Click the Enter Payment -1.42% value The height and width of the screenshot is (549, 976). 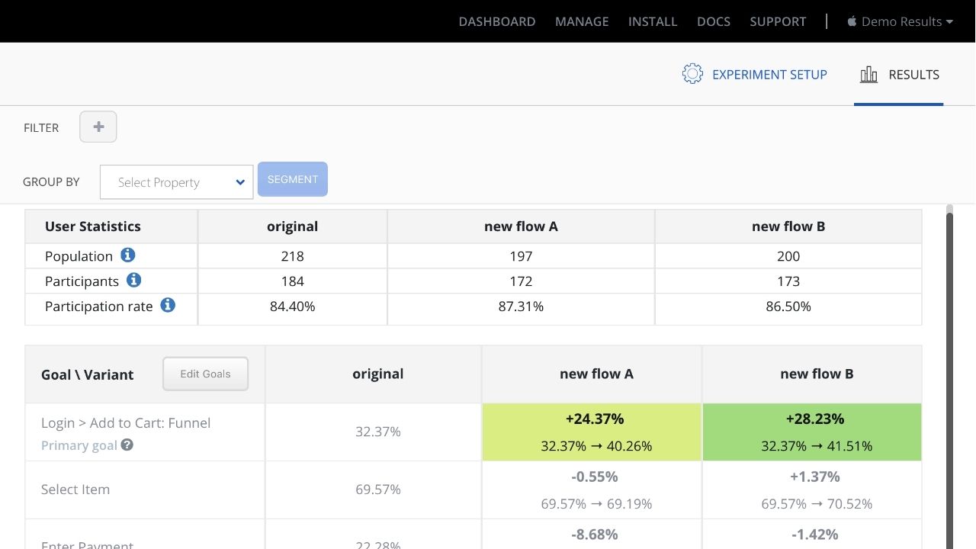point(814,535)
